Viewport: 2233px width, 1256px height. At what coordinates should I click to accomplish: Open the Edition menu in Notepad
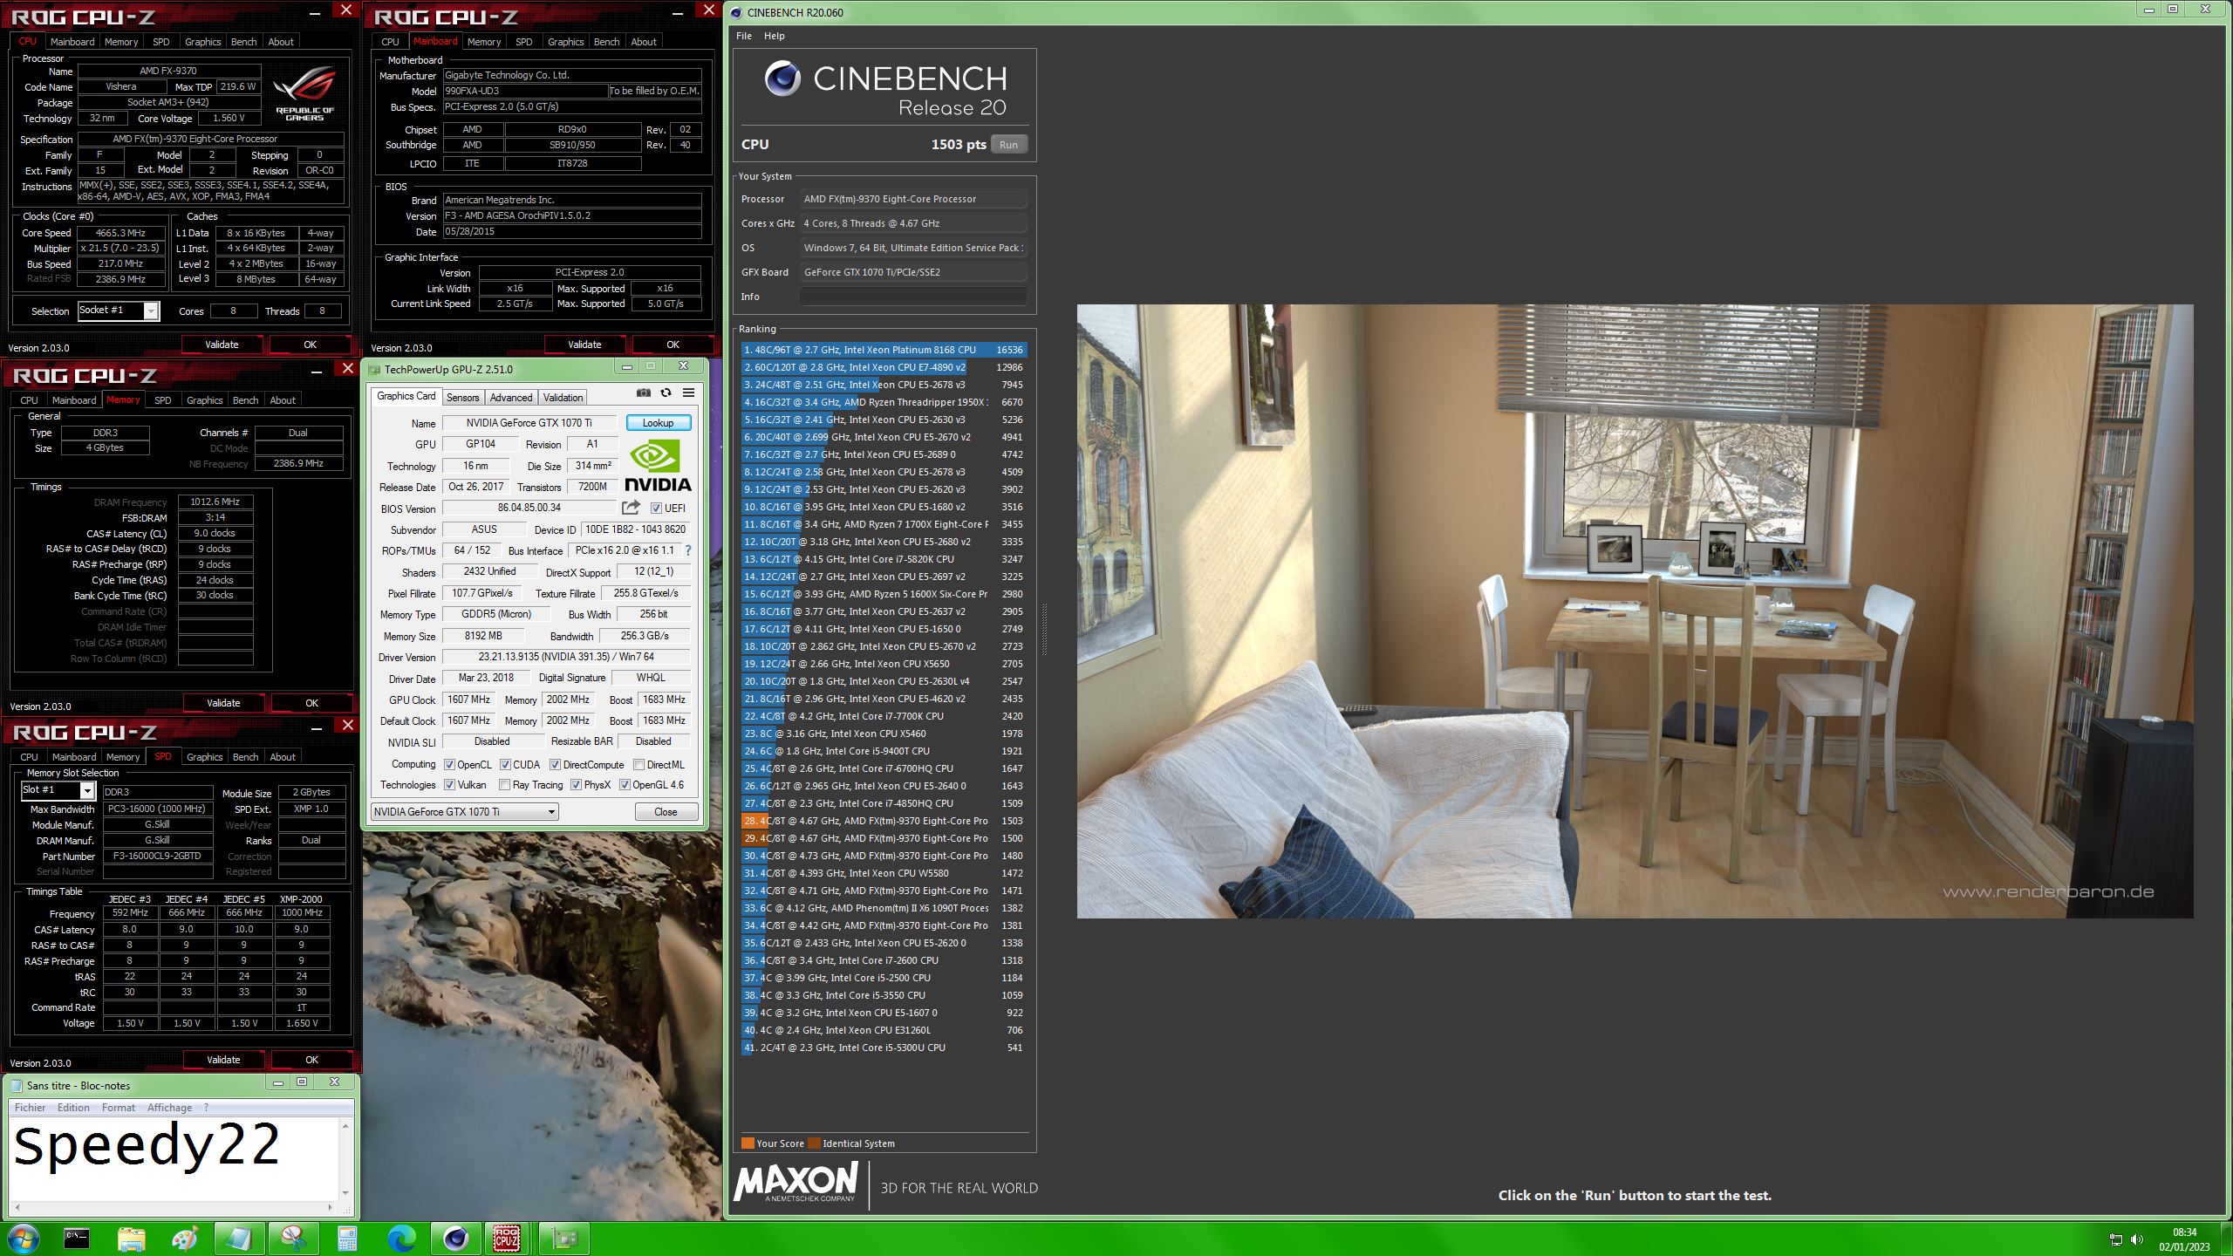(73, 1108)
